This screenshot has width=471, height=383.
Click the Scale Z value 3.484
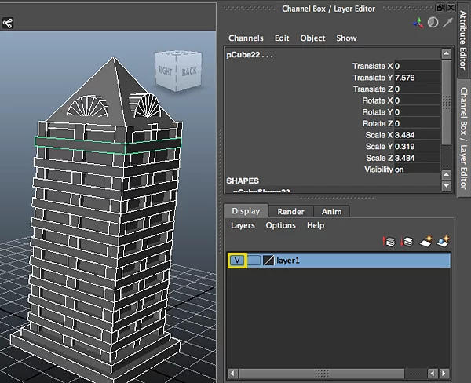click(417, 158)
